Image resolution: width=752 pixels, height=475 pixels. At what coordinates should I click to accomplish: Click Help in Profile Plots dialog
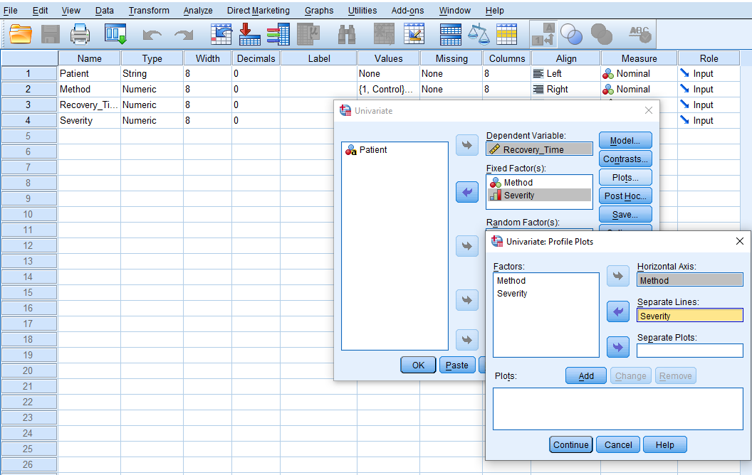[x=664, y=445]
